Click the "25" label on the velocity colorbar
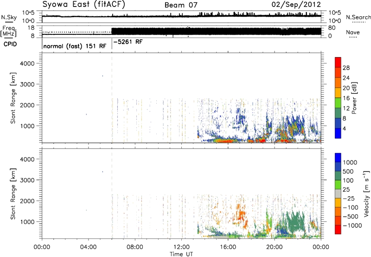This screenshot has height=257, width=371. (346, 189)
